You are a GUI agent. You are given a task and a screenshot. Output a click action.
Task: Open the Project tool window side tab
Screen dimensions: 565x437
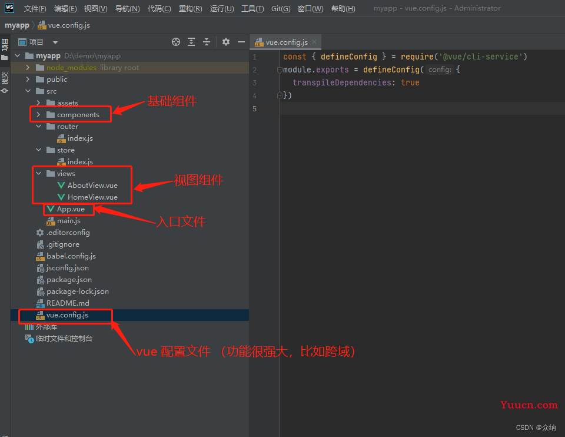5,49
